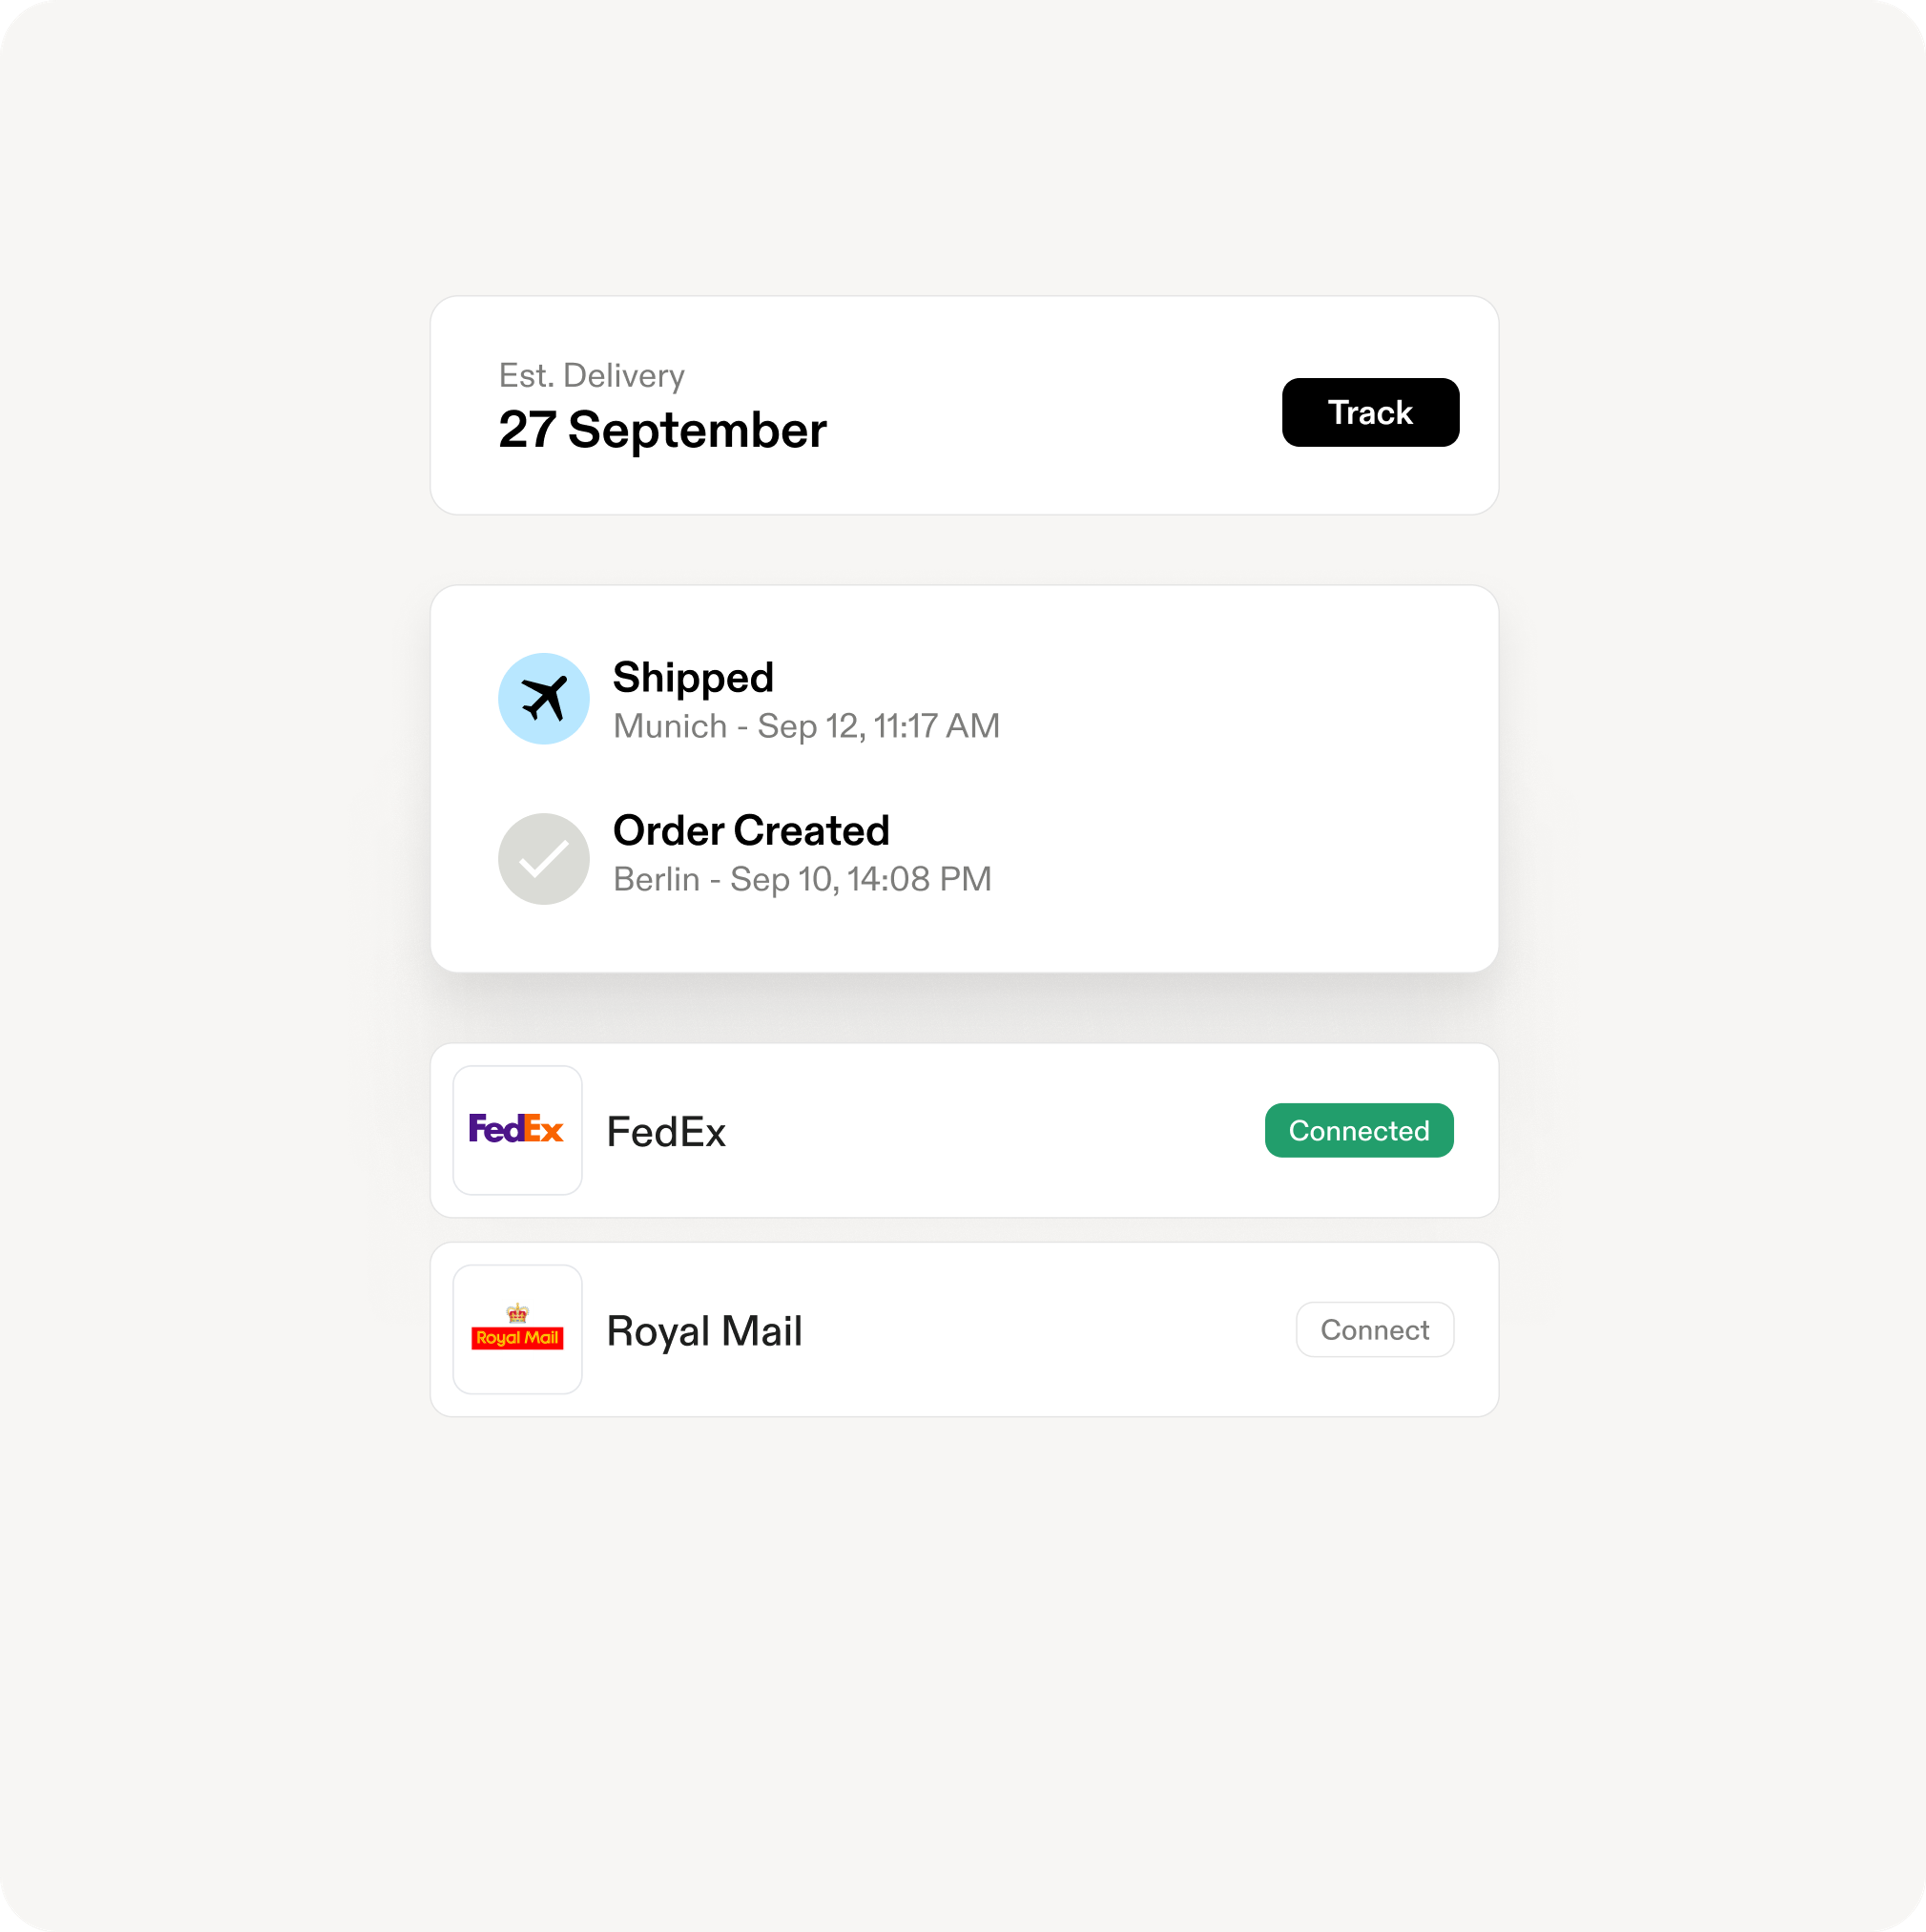
Task: Connect the Royal Mail carrier
Action: click(x=1375, y=1329)
